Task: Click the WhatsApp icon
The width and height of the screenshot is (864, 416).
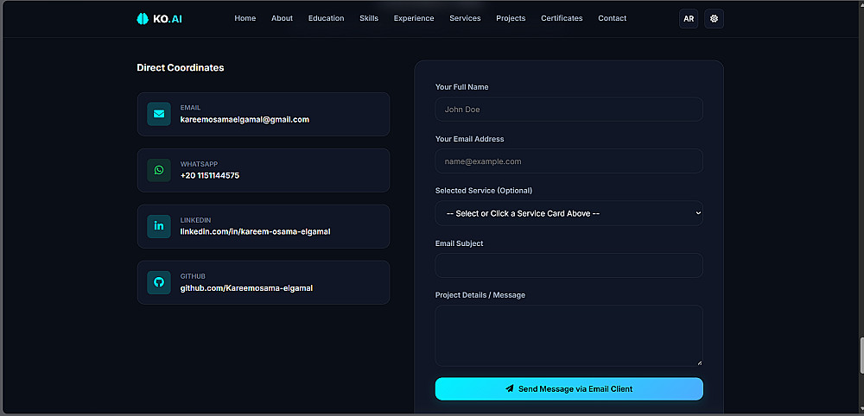Action: (159, 170)
